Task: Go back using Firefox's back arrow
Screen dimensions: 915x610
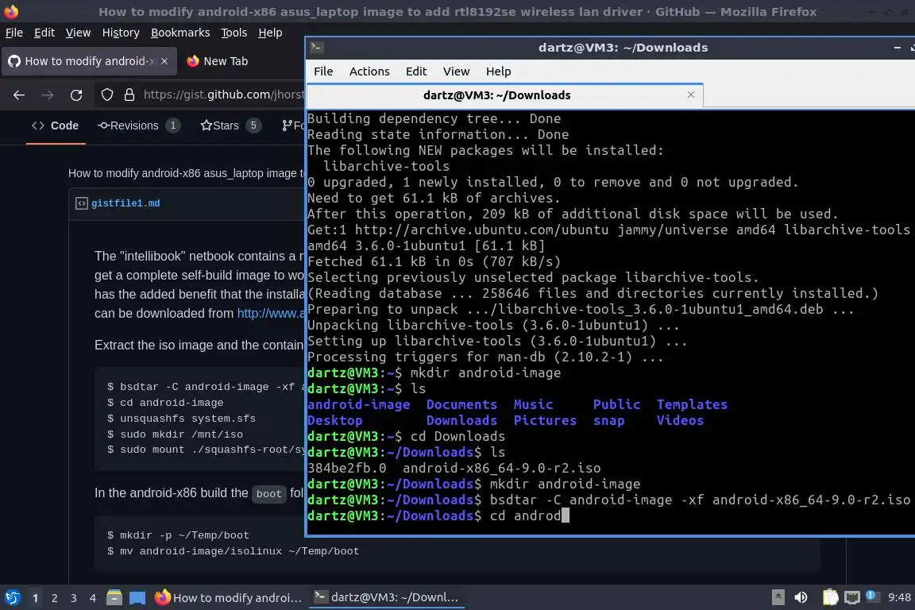Action: (x=19, y=95)
